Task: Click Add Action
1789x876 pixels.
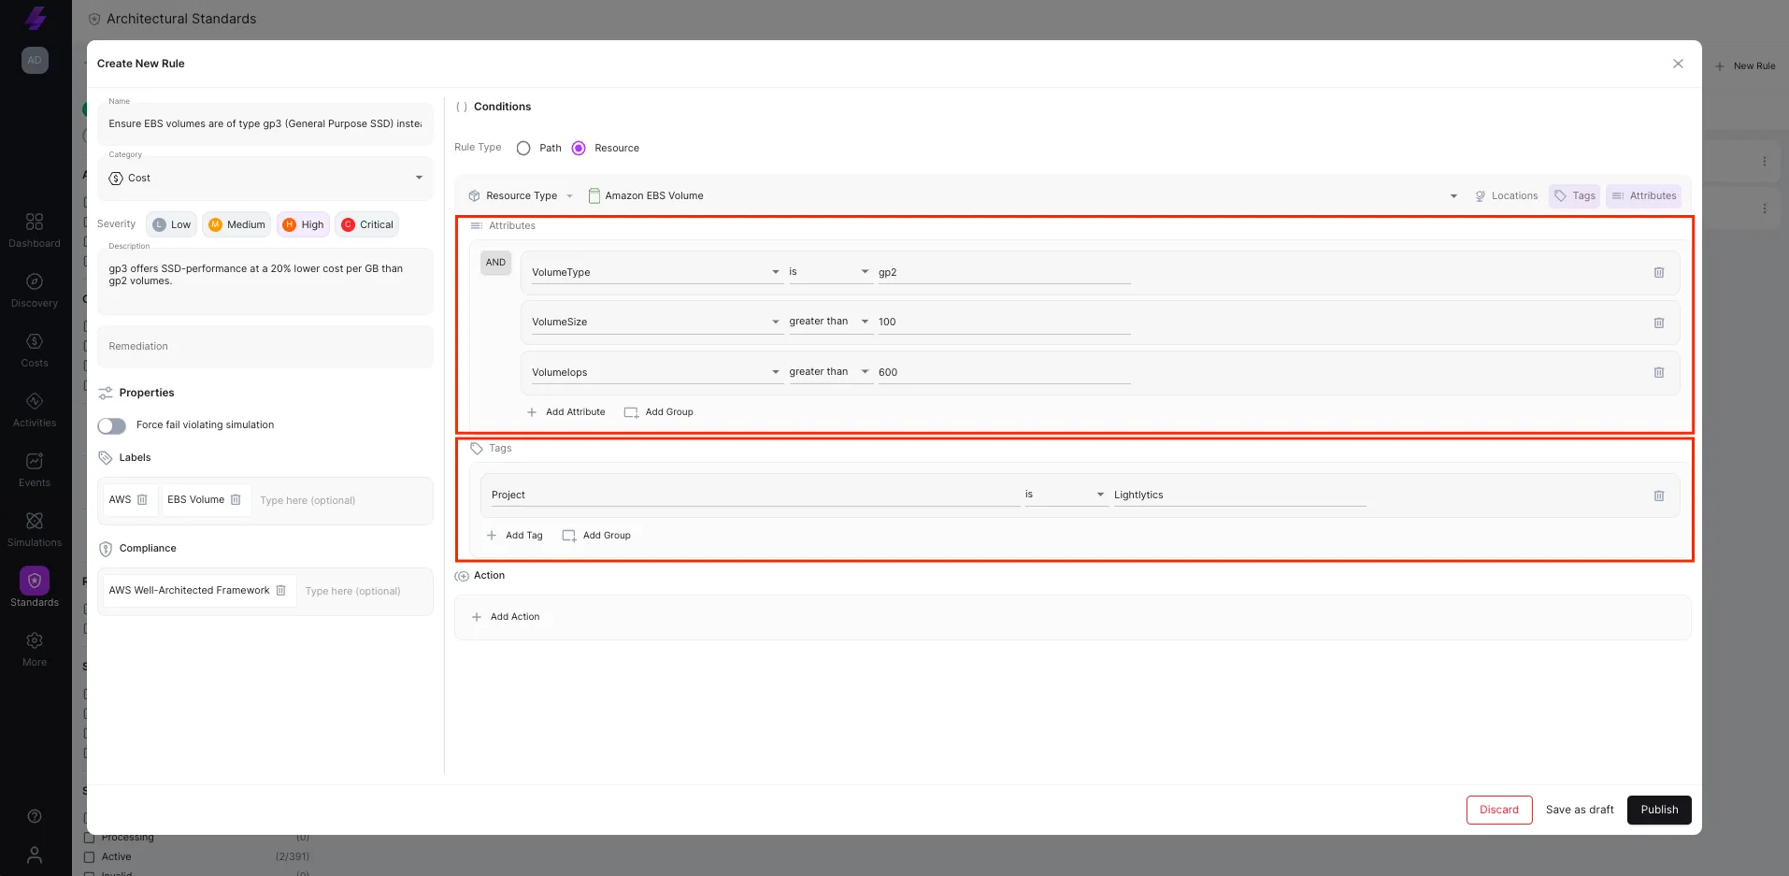Action: [507, 617]
